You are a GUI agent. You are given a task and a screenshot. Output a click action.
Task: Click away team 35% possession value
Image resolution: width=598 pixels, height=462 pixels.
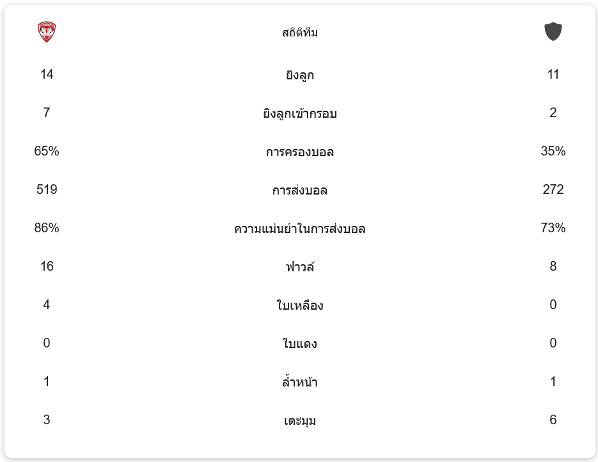click(553, 152)
